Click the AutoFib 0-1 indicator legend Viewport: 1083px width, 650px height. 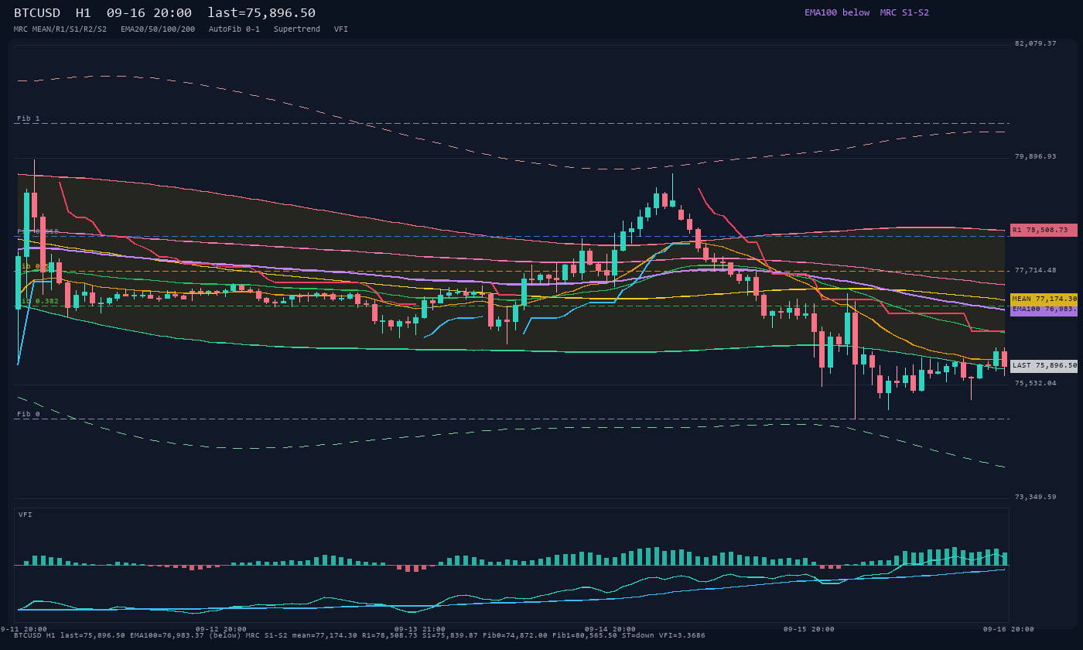pos(234,29)
